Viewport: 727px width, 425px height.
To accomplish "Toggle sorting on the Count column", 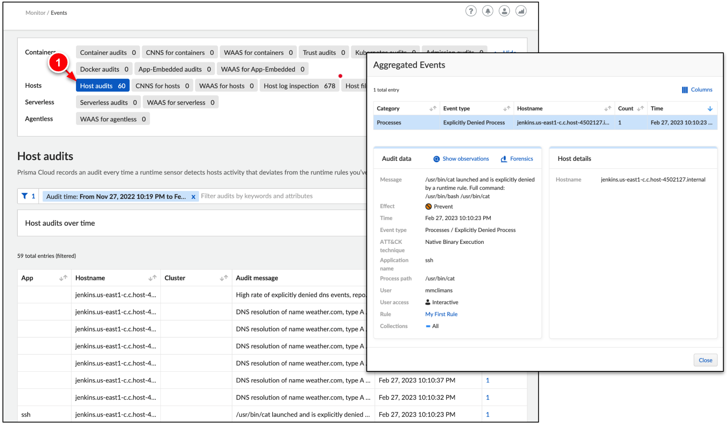I will [x=640, y=108].
